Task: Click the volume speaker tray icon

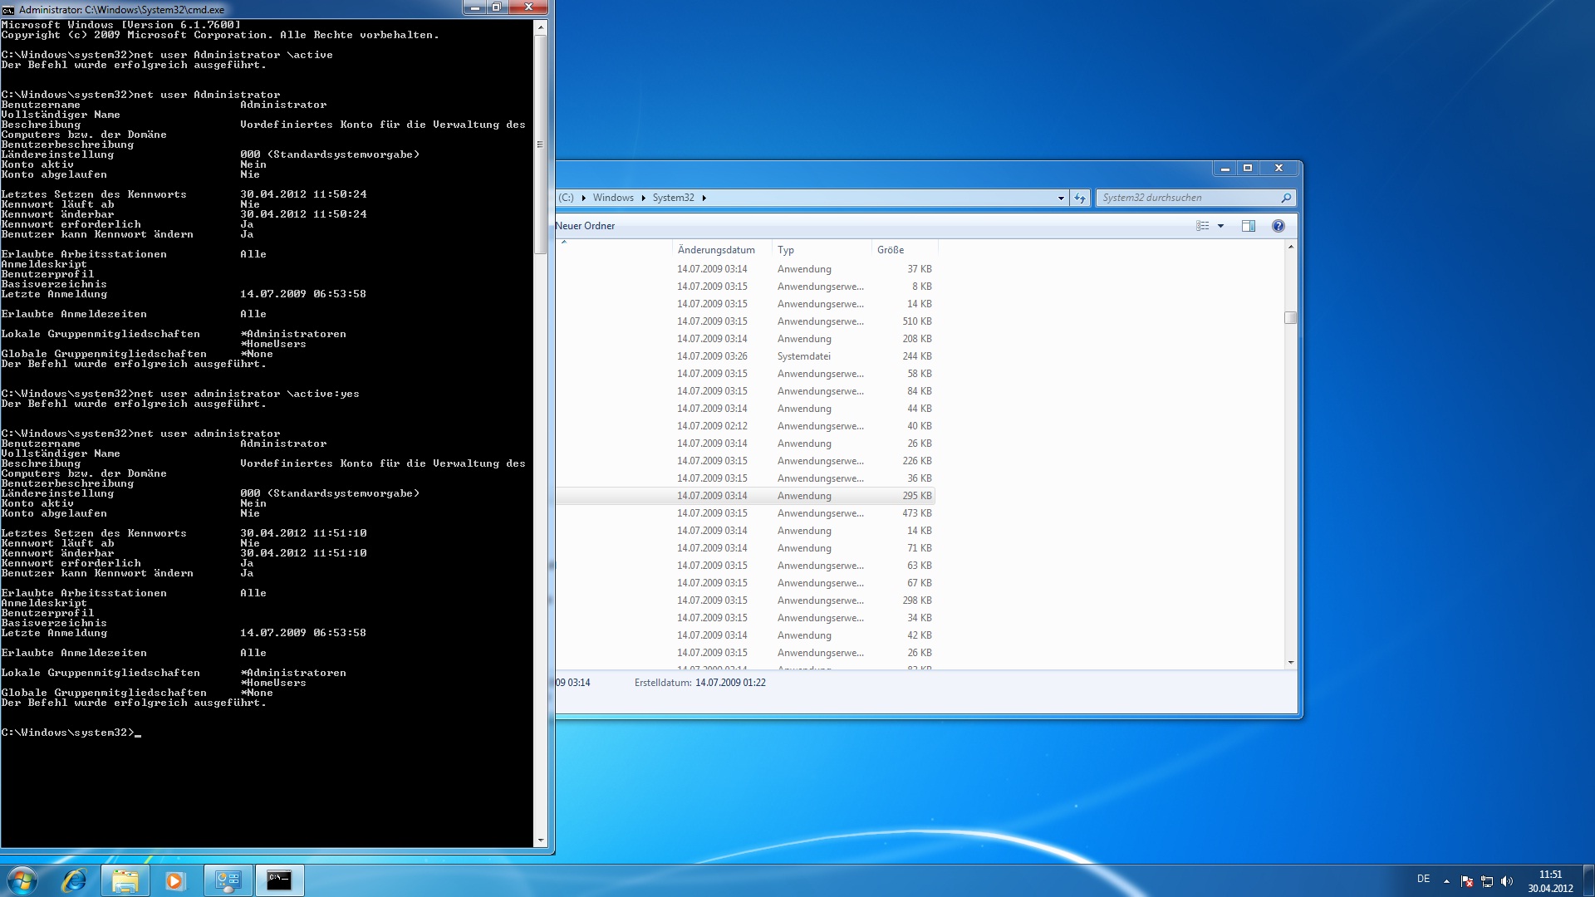Action: point(1507,881)
